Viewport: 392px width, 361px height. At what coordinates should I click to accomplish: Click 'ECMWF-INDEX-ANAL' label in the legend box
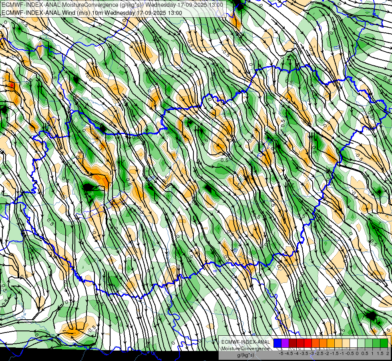click(245, 342)
